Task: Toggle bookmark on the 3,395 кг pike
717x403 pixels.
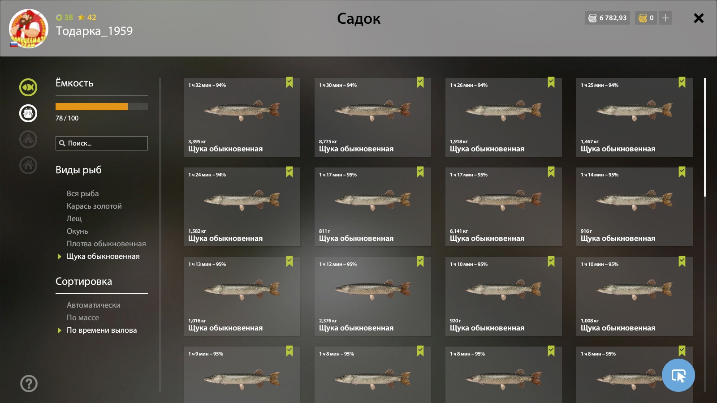Action: [289, 82]
